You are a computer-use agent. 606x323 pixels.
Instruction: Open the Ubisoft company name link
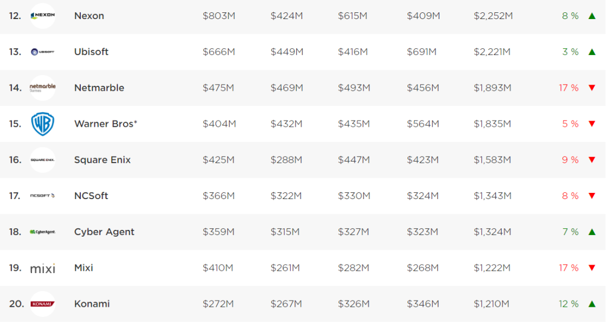pos(91,52)
